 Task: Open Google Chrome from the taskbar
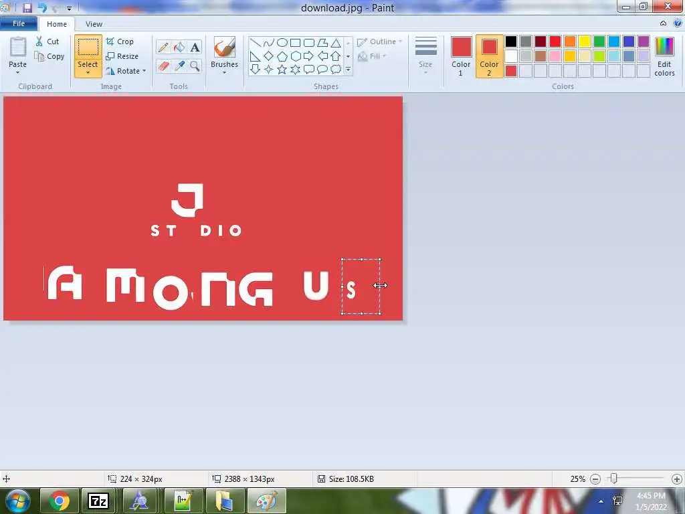(60, 501)
